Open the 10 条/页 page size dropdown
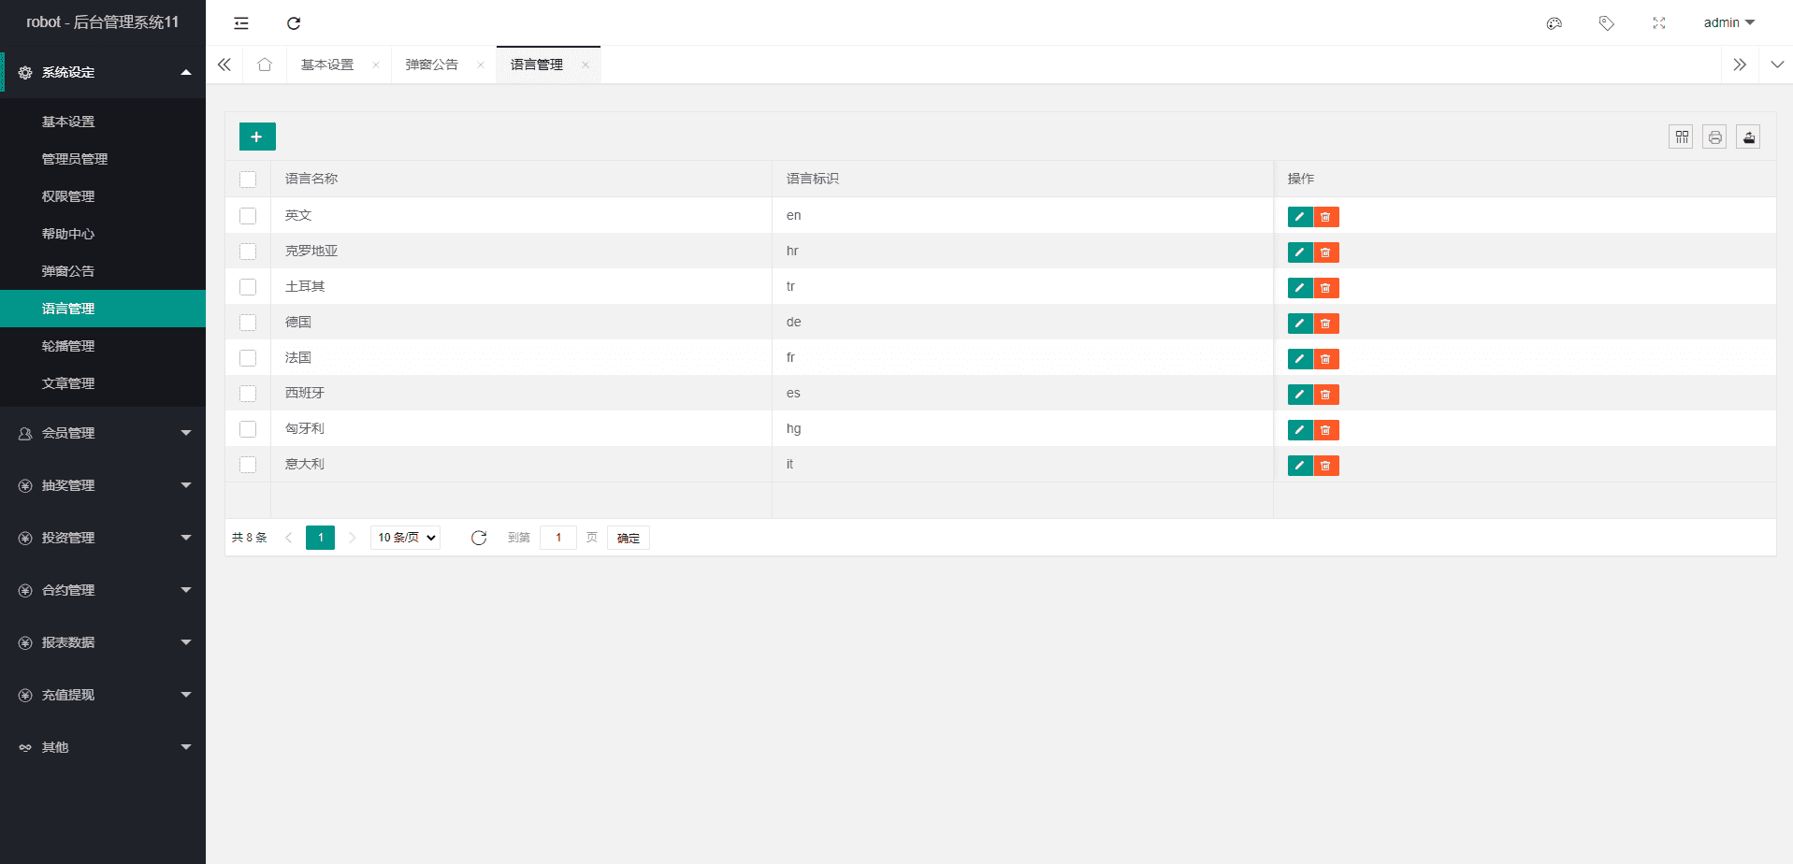1793x864 pixels. (x=406, y=538)
